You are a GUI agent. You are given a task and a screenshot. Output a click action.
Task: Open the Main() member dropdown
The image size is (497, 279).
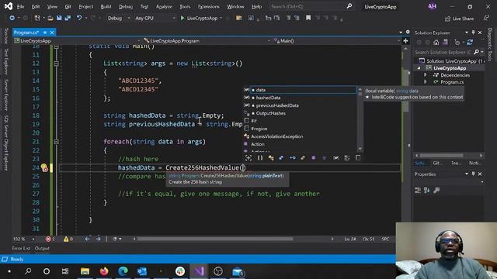pos(336,41)
